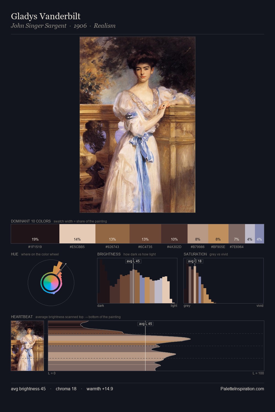Select the swatch above #B79986
275x412 pixels.
point(198,234)
